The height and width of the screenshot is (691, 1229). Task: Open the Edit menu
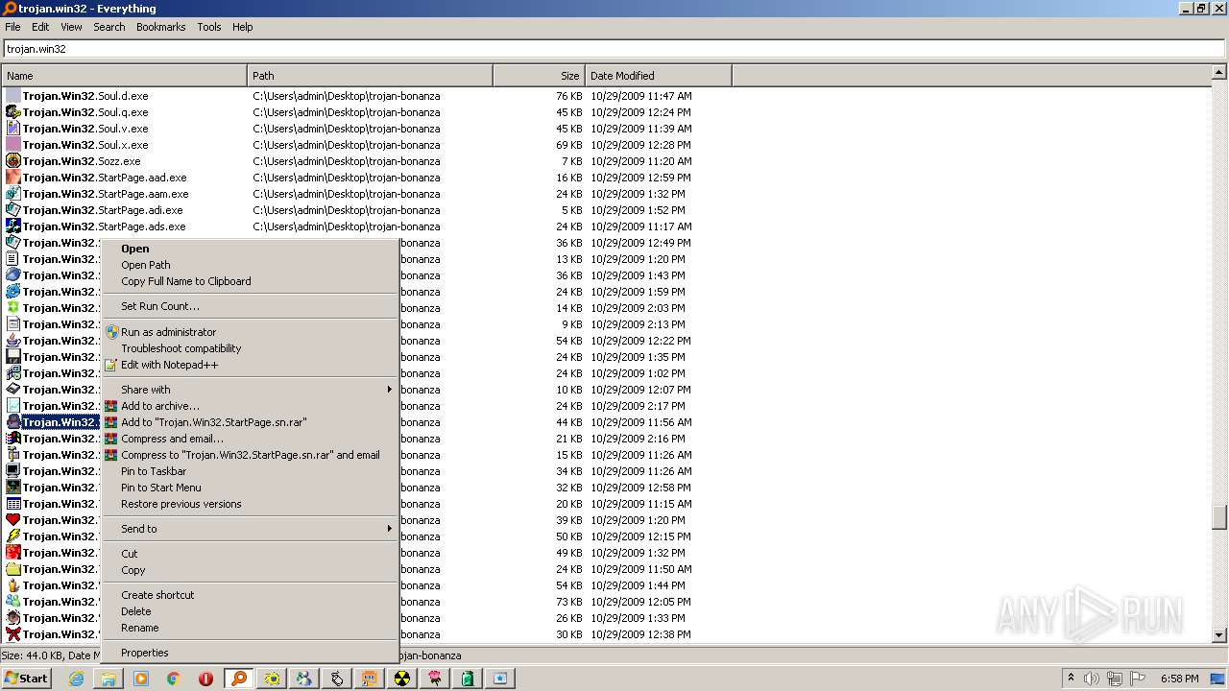tap(40, 27)
